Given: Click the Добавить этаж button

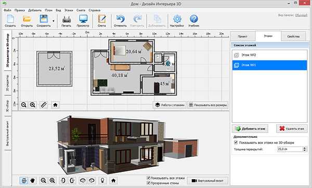Looking at the screenshot, I should (250, 128).
